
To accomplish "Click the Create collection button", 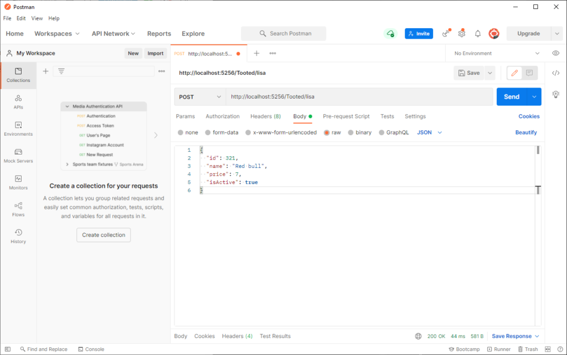I will point(104,235).
